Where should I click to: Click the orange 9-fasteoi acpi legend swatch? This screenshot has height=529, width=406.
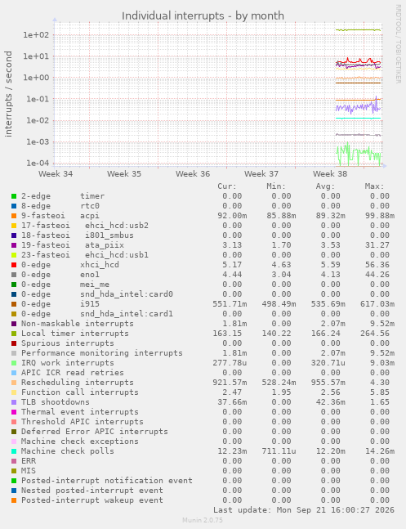pyautogui.click(x=14, y=216)
